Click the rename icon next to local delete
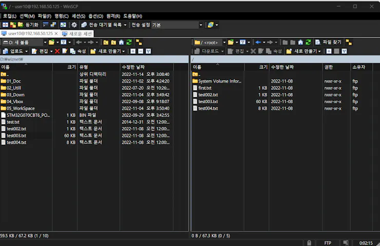380x246 pixels. point(65,51)
